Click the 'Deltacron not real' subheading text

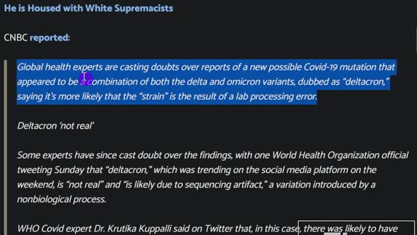(55, 126)
